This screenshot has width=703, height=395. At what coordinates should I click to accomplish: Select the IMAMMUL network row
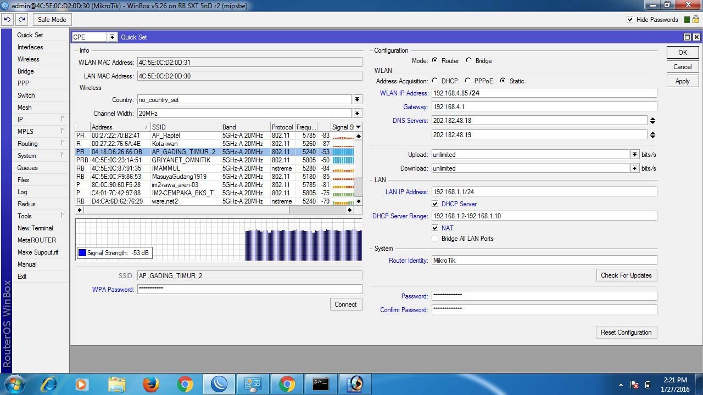pyautogui.click(x=214, y=168)
